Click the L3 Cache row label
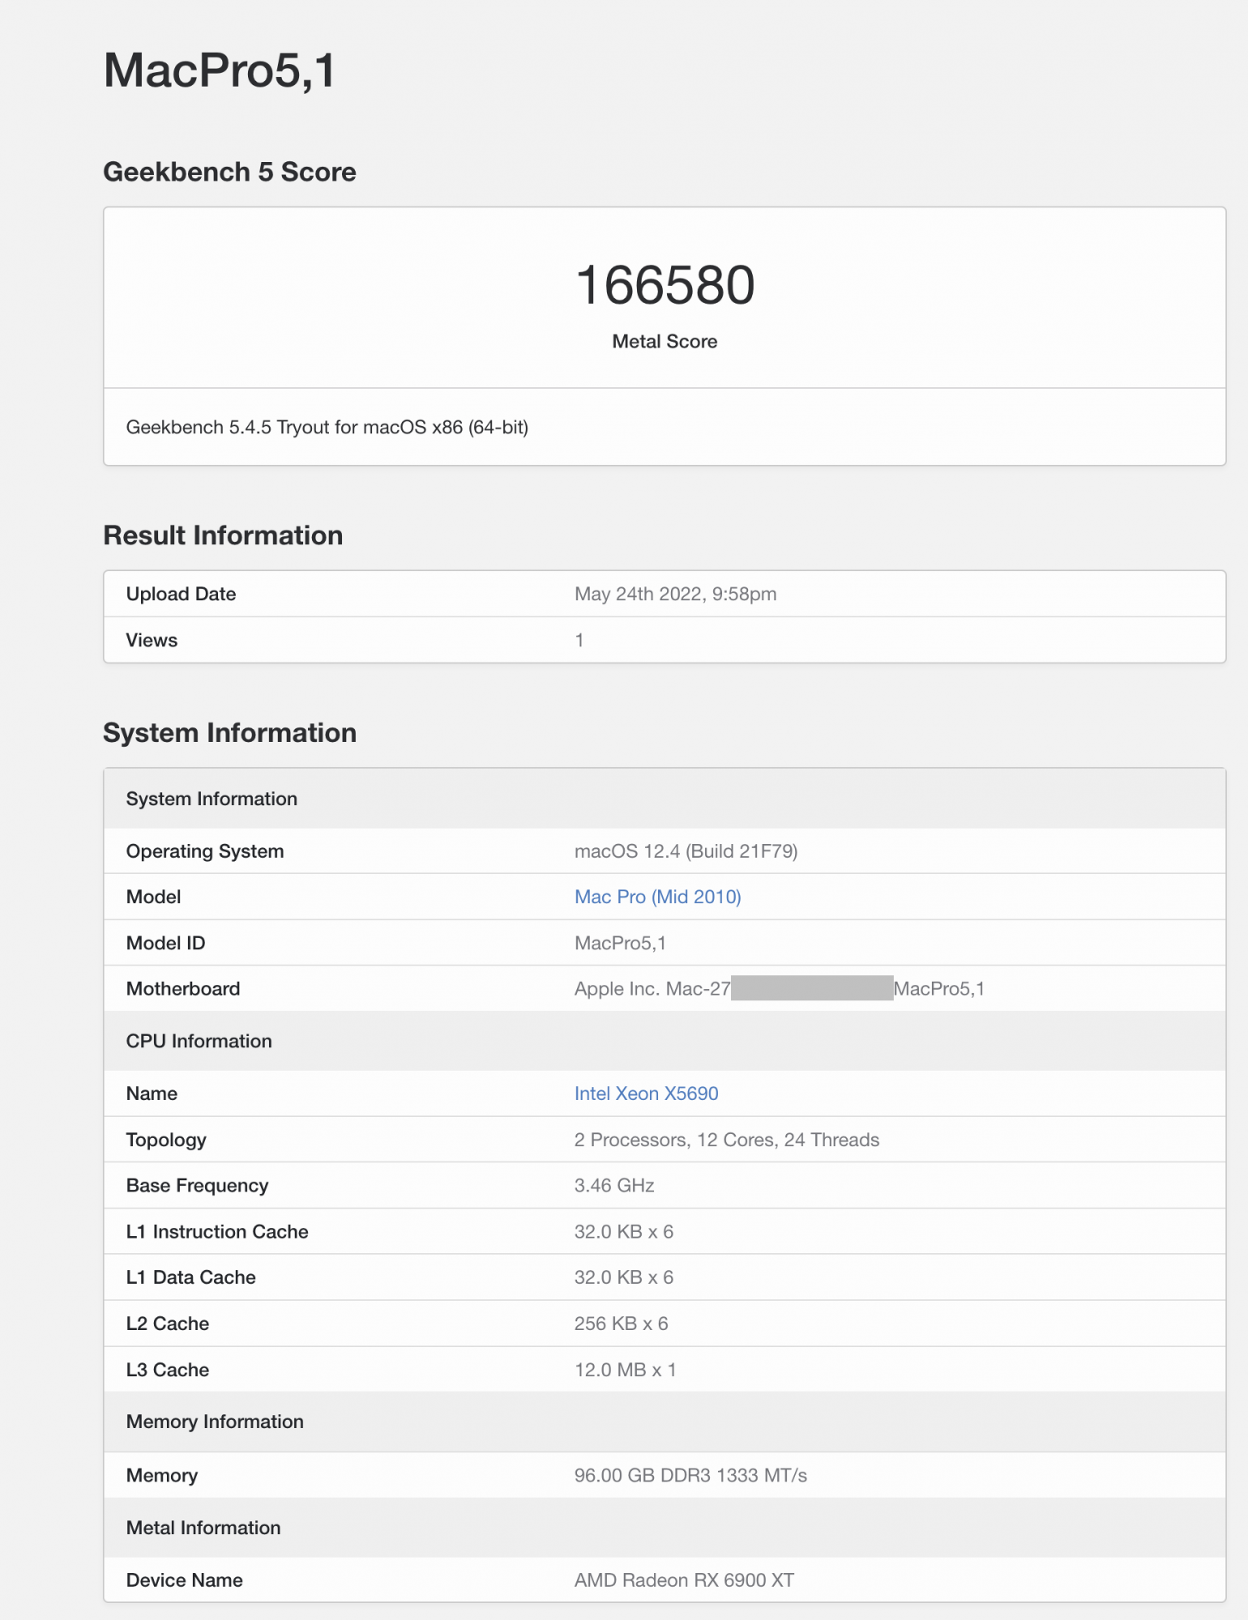 [x=167, y=1370]
